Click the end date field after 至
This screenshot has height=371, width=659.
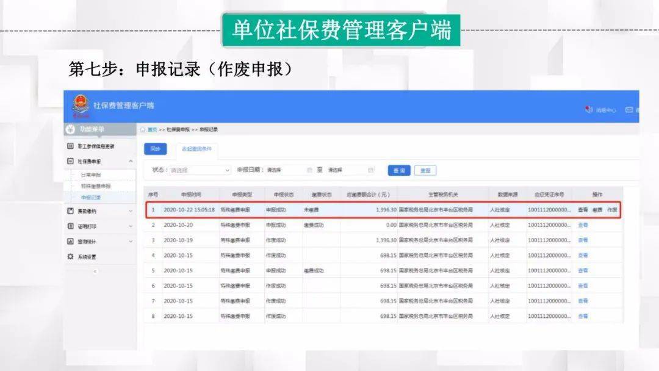[x=351, y=170]
